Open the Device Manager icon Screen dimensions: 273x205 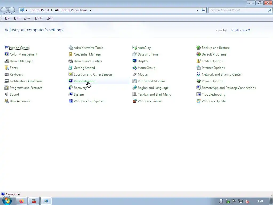(7, 61)
